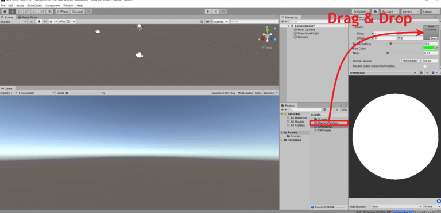This screenshot has height=213, width=441.
Task: Change the preview mesh shape icon
Action: (x=421, y=73)
